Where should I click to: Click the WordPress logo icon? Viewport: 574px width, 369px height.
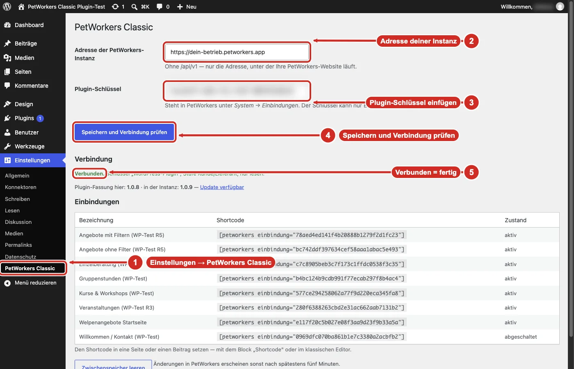pos(7,7)
